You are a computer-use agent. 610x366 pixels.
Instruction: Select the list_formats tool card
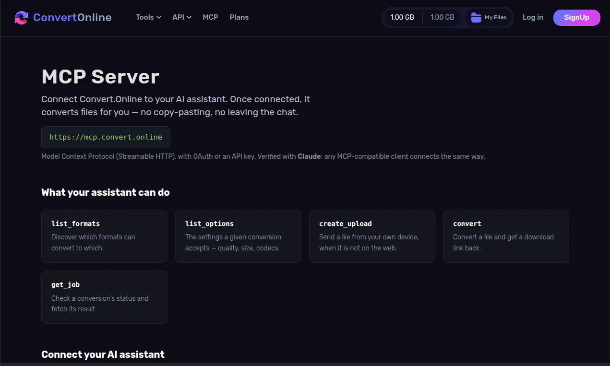tap(104, 236)
